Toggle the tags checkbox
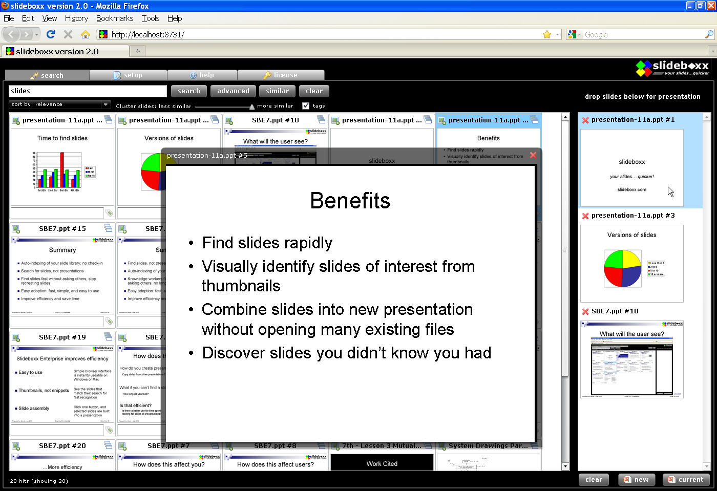The image size is (717, 491). [x=306, y=106]
